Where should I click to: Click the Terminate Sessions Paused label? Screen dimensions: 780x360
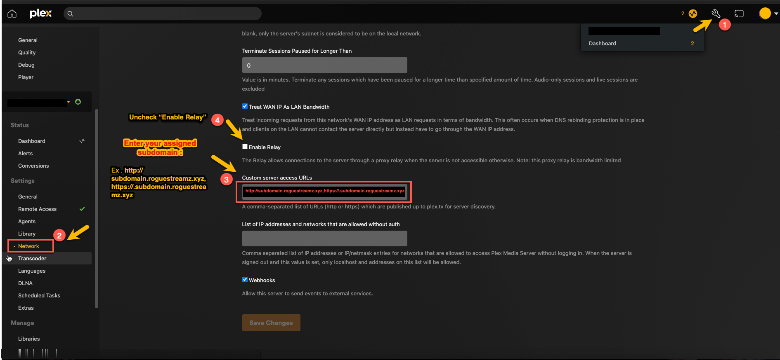click(x=297, y=51)
